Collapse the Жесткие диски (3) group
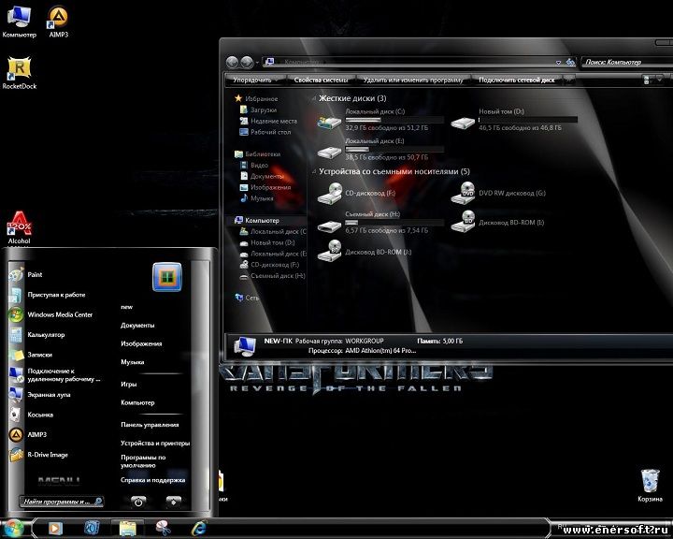Viewport: 673px width, 539px height. click(x=313, y=99)
